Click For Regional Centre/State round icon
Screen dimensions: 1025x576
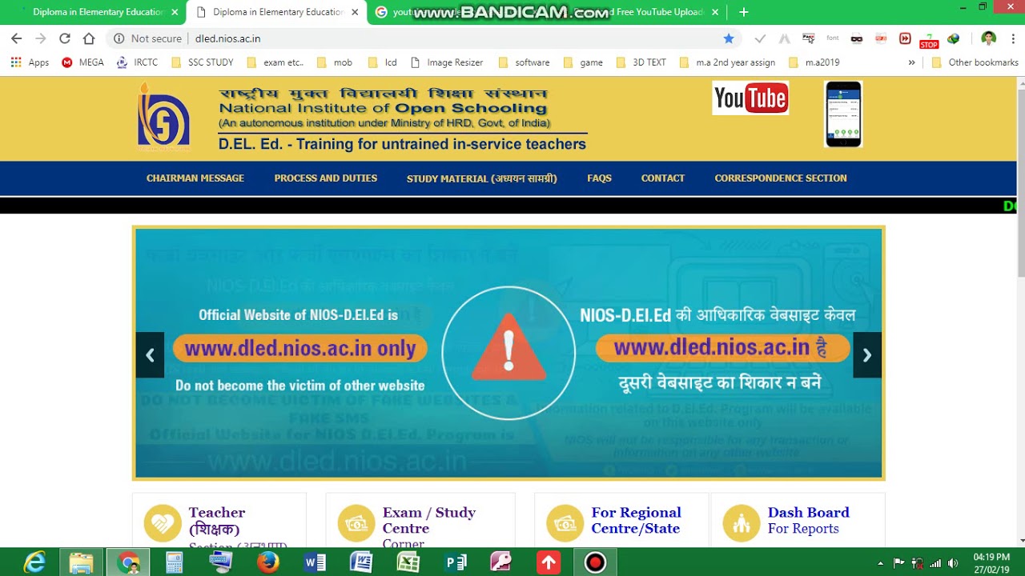click(565, 524)
